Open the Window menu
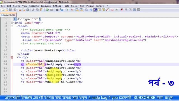179x101 pixels. pyautogui.click(x=100, y=6)
